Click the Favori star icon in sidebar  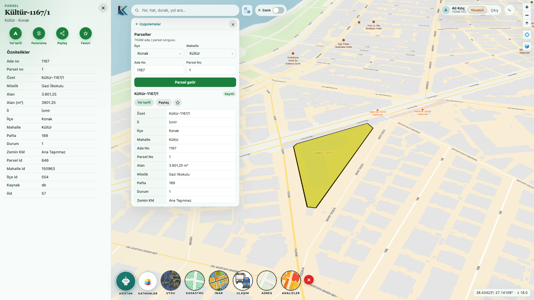86,33
